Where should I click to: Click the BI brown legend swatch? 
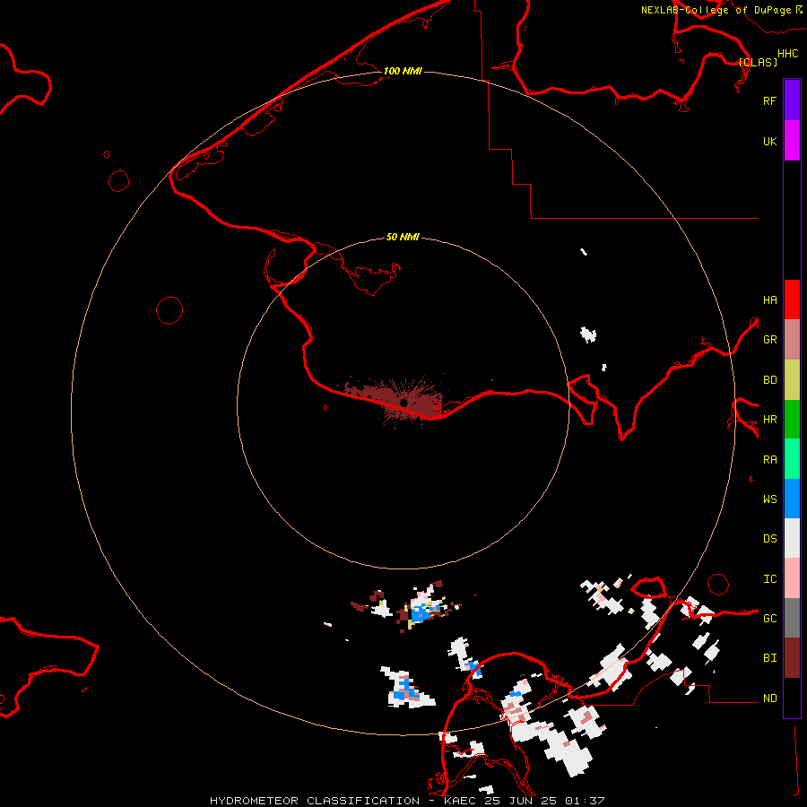[x=792, y=658]
